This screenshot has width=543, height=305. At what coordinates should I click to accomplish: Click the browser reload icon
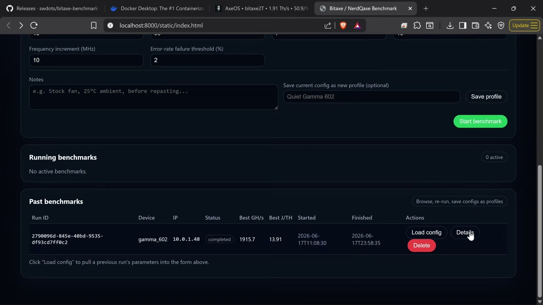click(x=34, y=25)
